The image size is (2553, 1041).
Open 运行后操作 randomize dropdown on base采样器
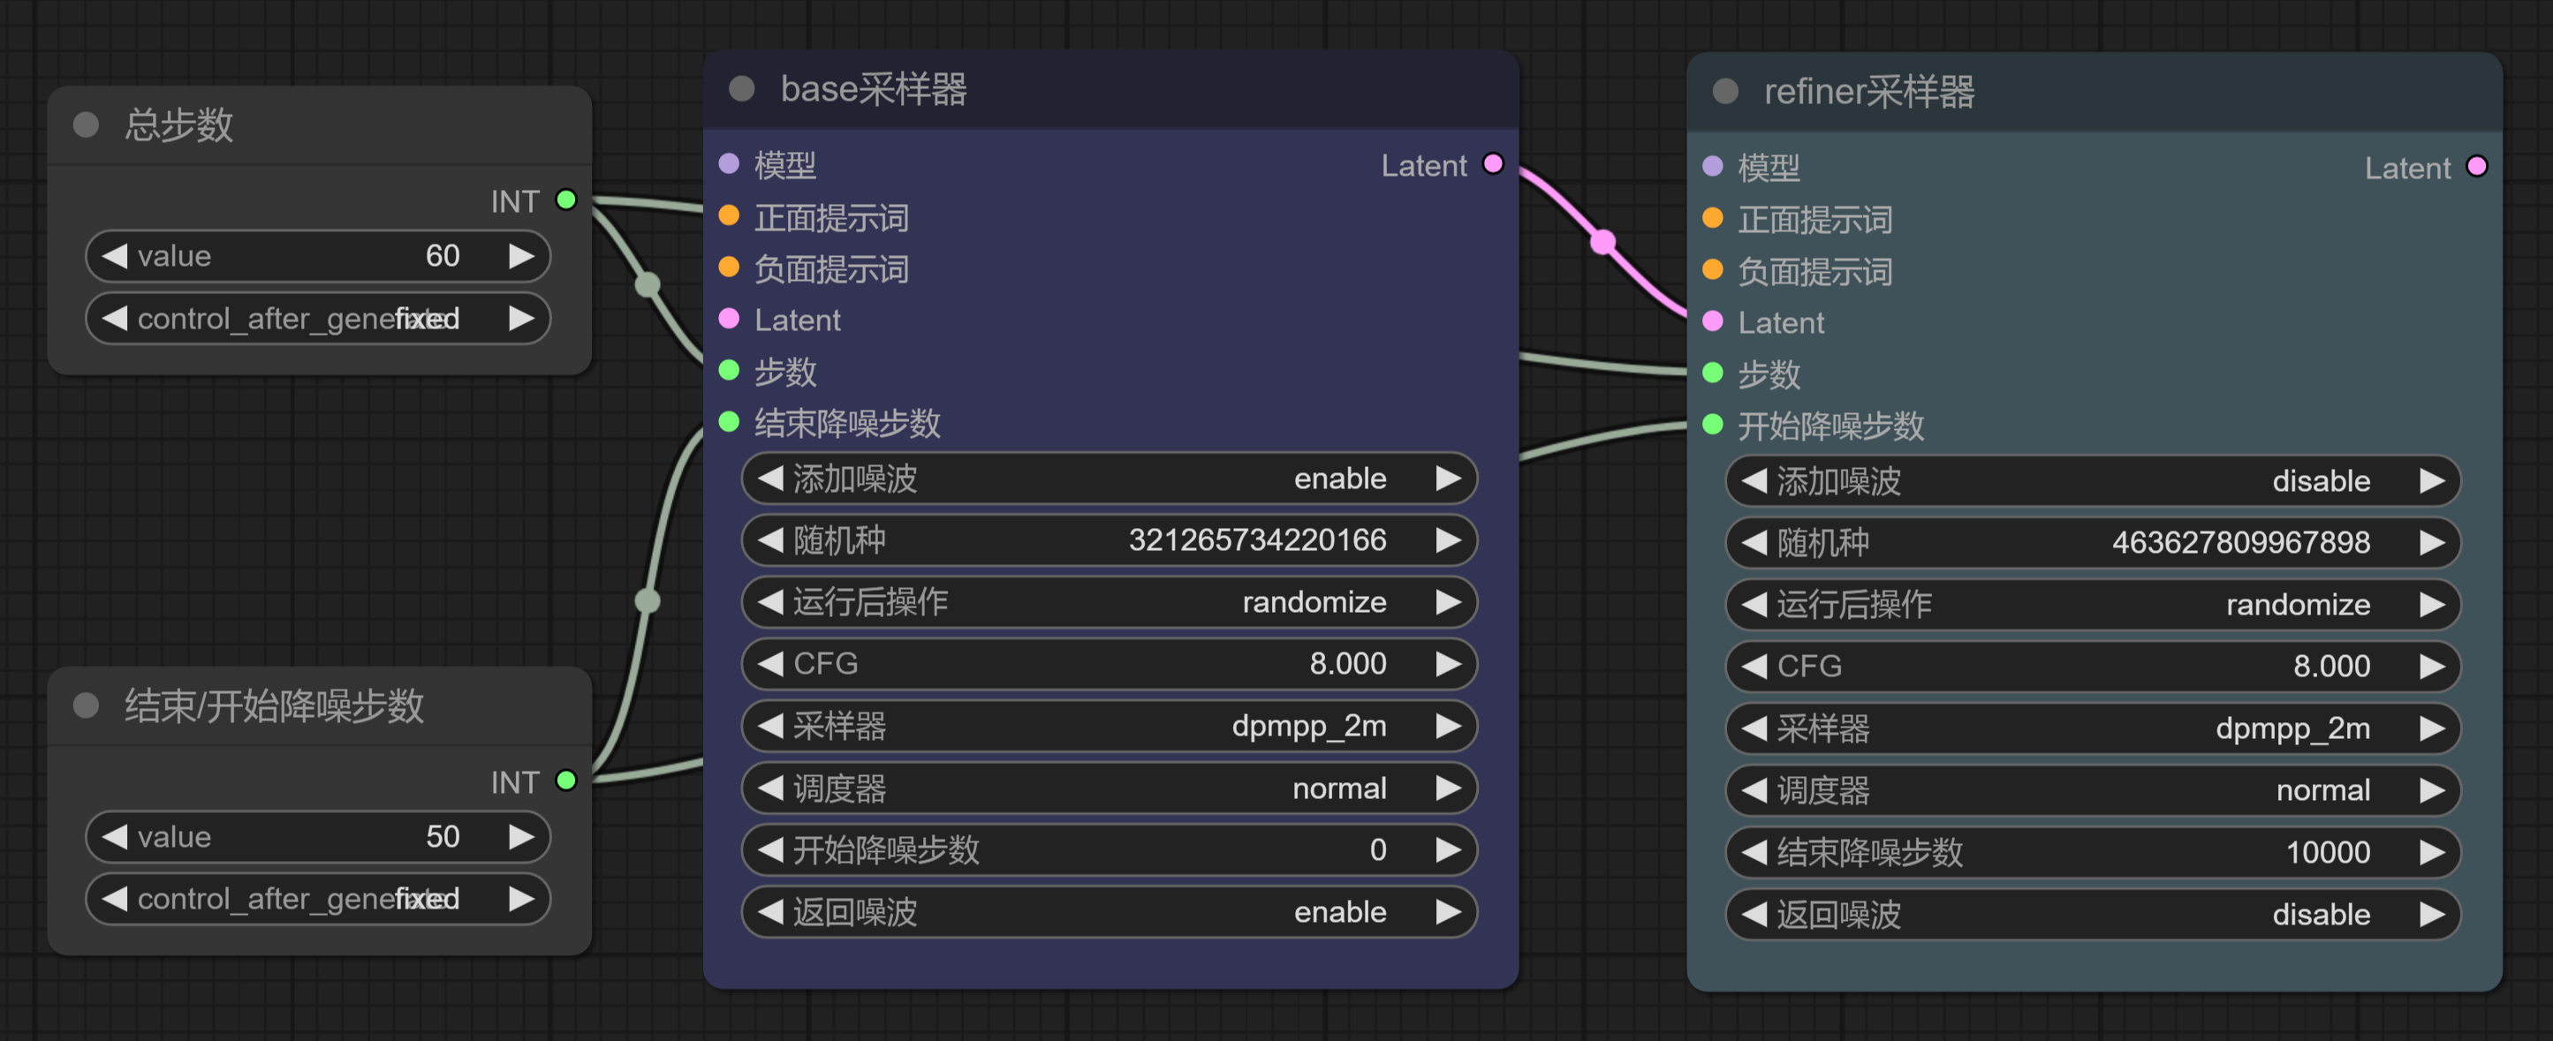click(1109, 602)
